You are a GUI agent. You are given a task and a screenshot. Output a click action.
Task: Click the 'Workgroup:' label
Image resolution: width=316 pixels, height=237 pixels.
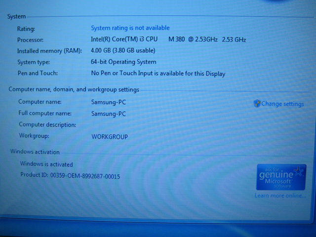[x=34, y=136]
